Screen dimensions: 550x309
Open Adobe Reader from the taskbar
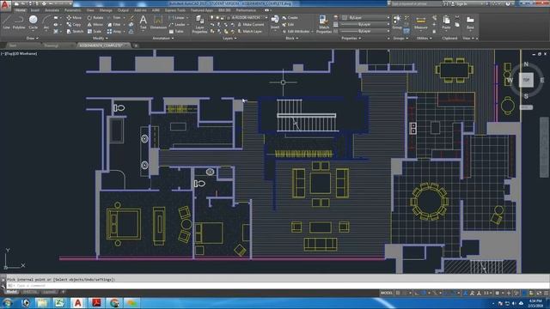tap(95, 303)
